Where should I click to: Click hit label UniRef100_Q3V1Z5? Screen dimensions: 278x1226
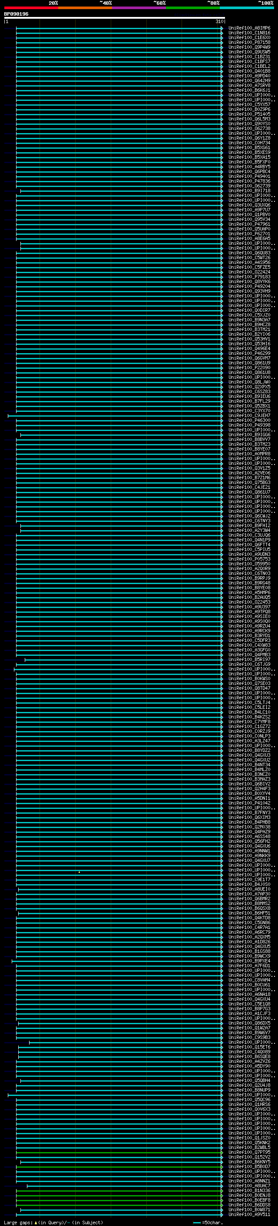tap(249, 468)
